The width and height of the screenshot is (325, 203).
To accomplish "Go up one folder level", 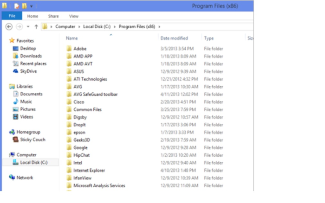I will [x=36, y=27].
